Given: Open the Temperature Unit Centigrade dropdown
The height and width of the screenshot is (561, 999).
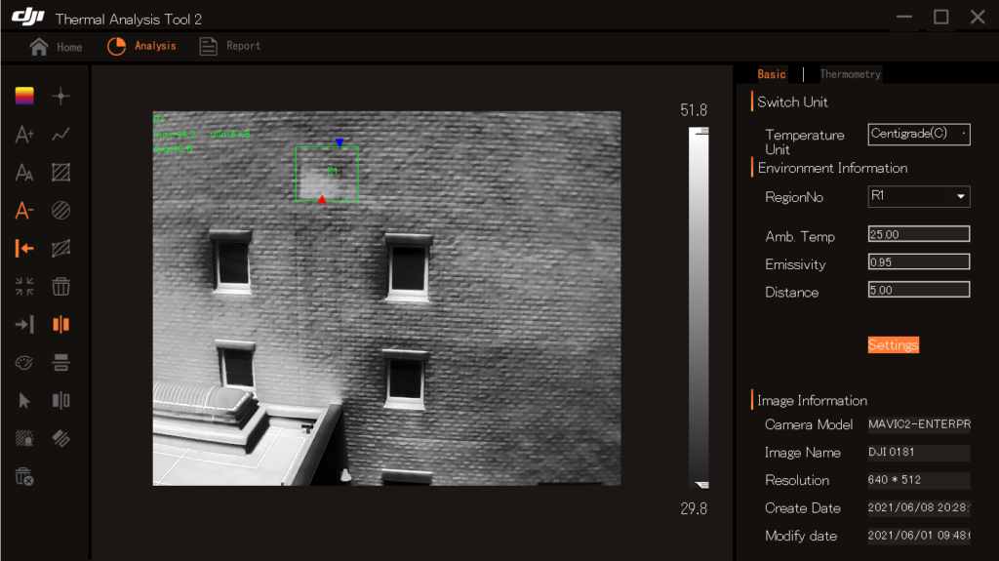Looking at the screenshot, I should (x=919, y=135).
